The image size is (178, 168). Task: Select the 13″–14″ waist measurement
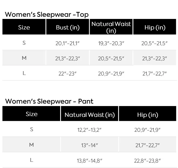[x=89, y=145]
